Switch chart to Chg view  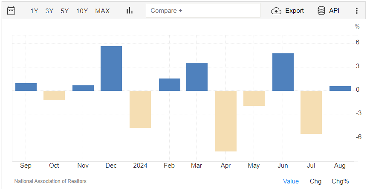pos(315,181)
